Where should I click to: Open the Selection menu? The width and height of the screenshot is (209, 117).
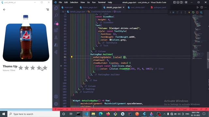[x=74, y=2]
